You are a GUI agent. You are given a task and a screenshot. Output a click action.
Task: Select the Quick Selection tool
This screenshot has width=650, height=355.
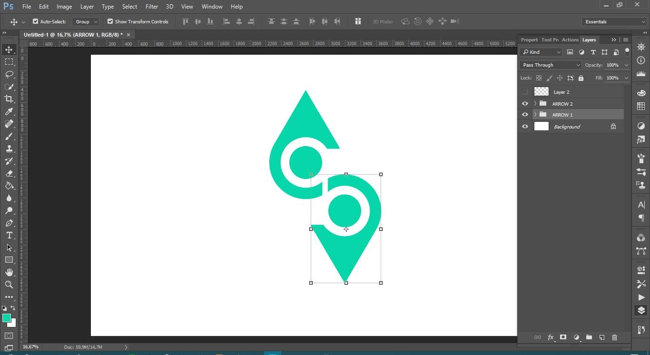pyautogui.click(x=9, y=87)
